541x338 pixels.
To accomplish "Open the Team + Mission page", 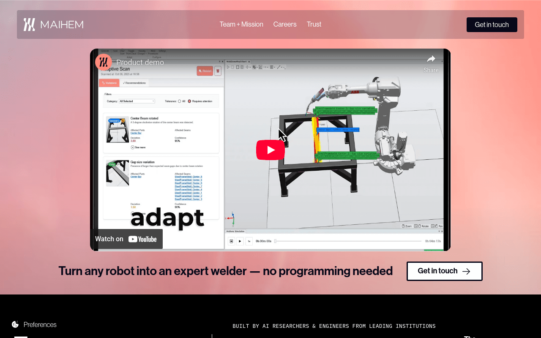I will [x=241, y=25].
